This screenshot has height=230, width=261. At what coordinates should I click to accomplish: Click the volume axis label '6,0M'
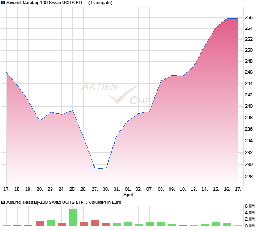(250, 206)
